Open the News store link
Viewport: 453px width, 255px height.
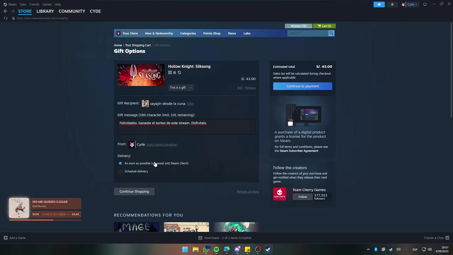pos(232,33)
